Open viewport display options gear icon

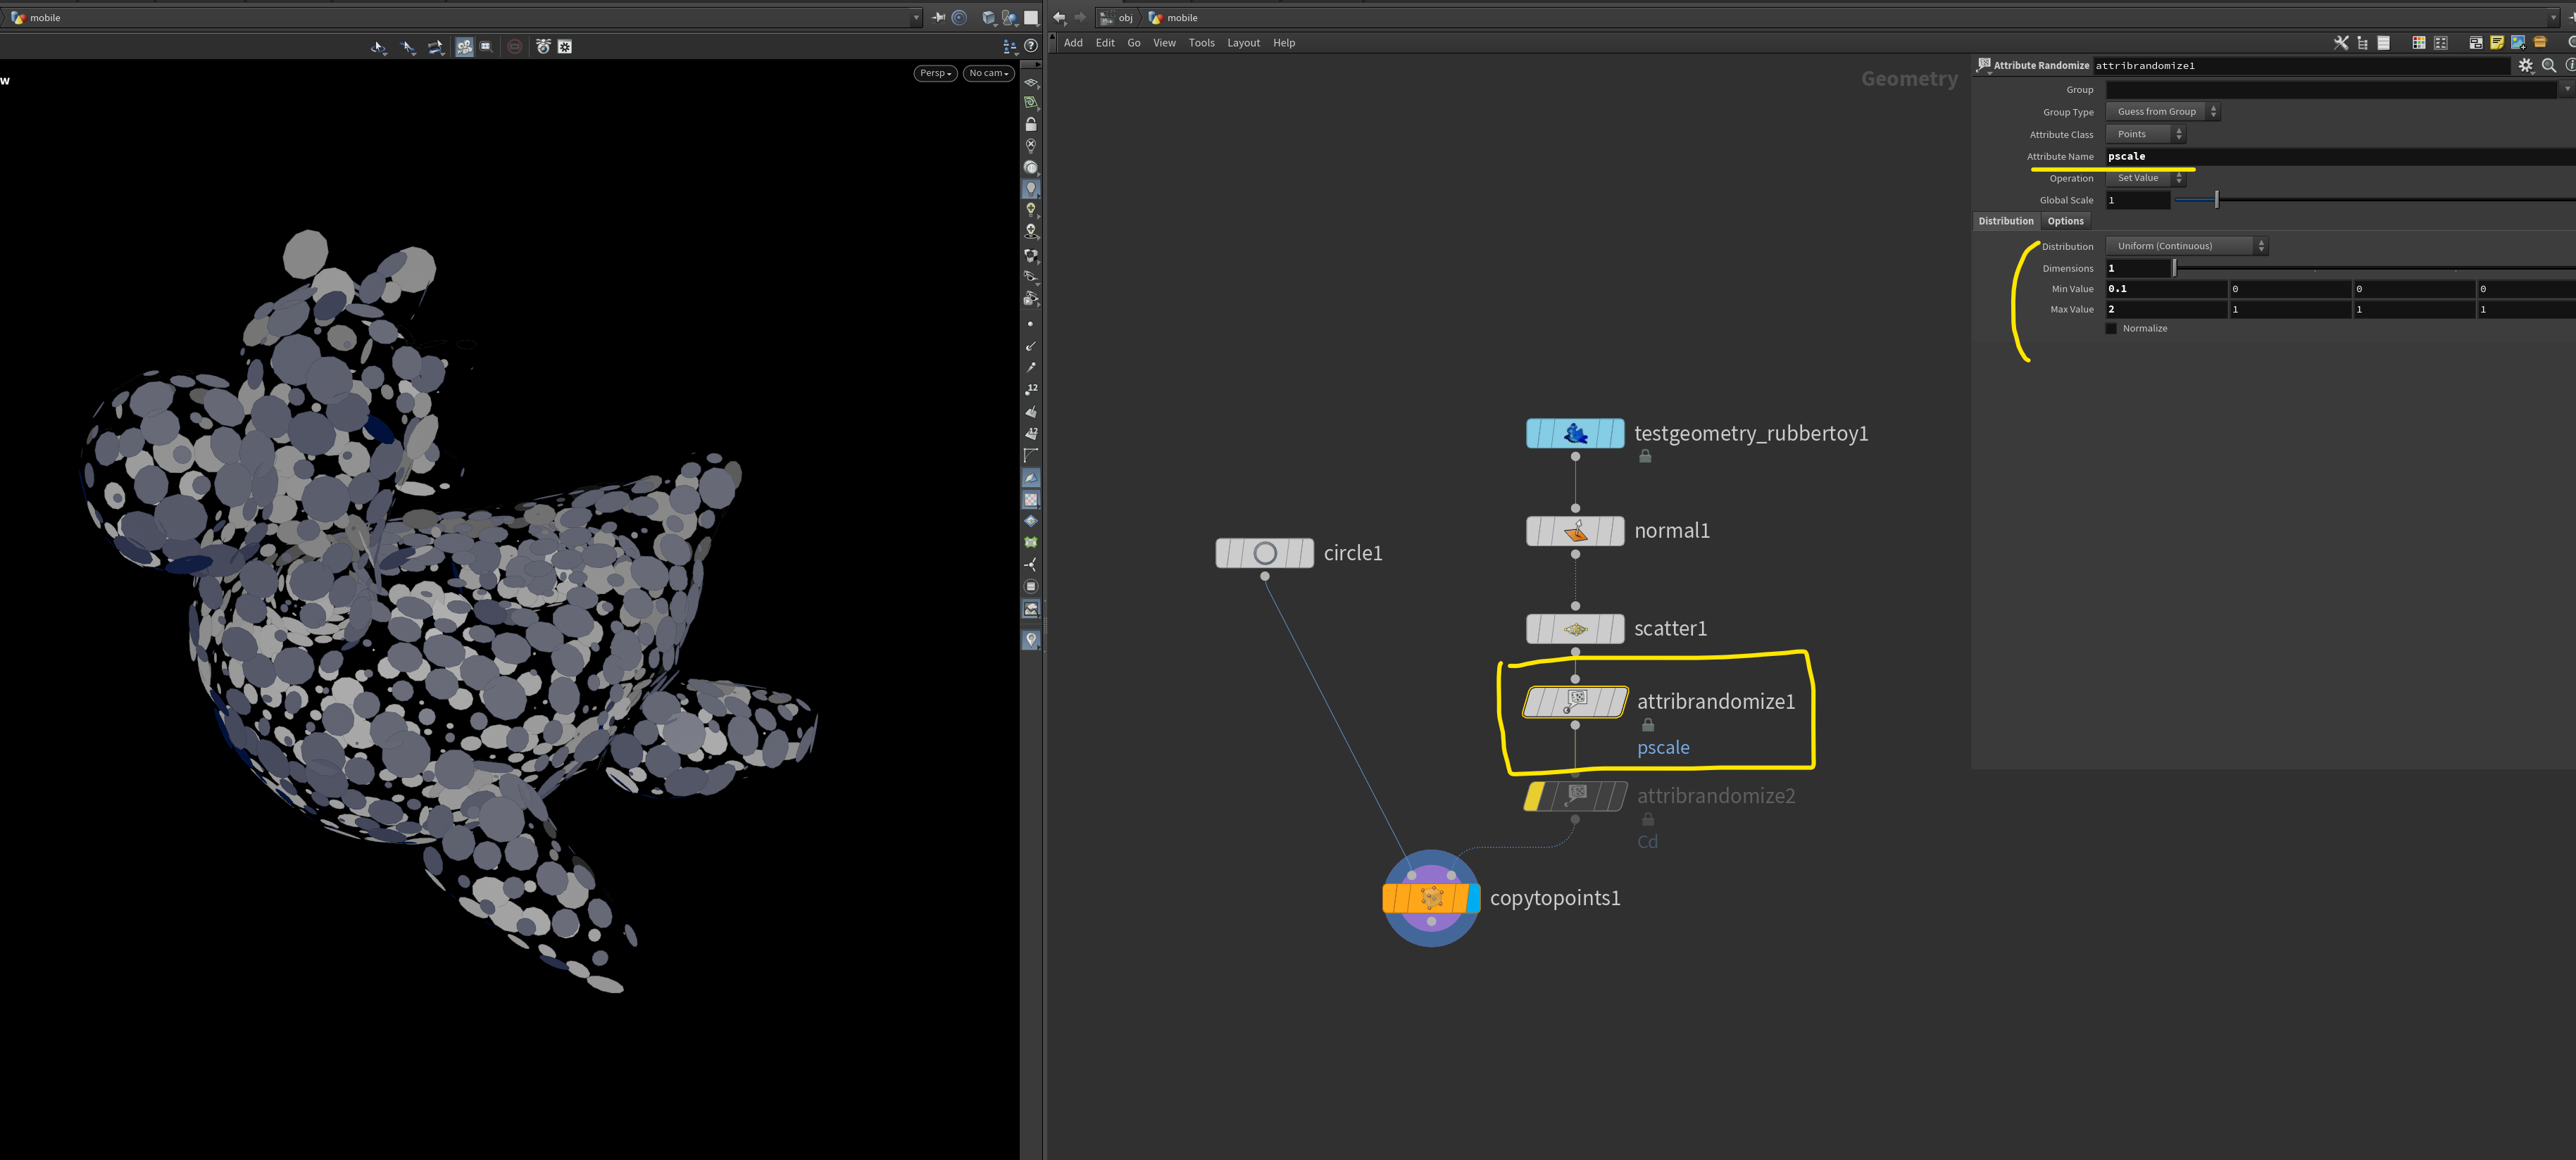[x=565, y=47]
